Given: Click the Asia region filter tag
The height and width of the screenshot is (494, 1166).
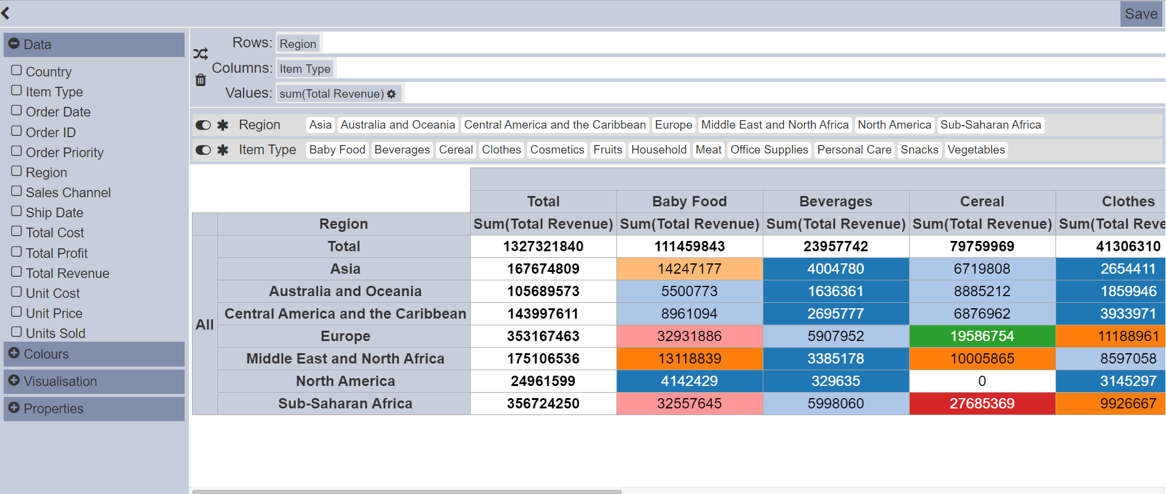Looking at the screenshot, I should [320, 125].
